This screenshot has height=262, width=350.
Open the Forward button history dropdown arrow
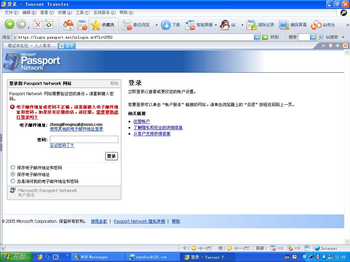point(29,28)
